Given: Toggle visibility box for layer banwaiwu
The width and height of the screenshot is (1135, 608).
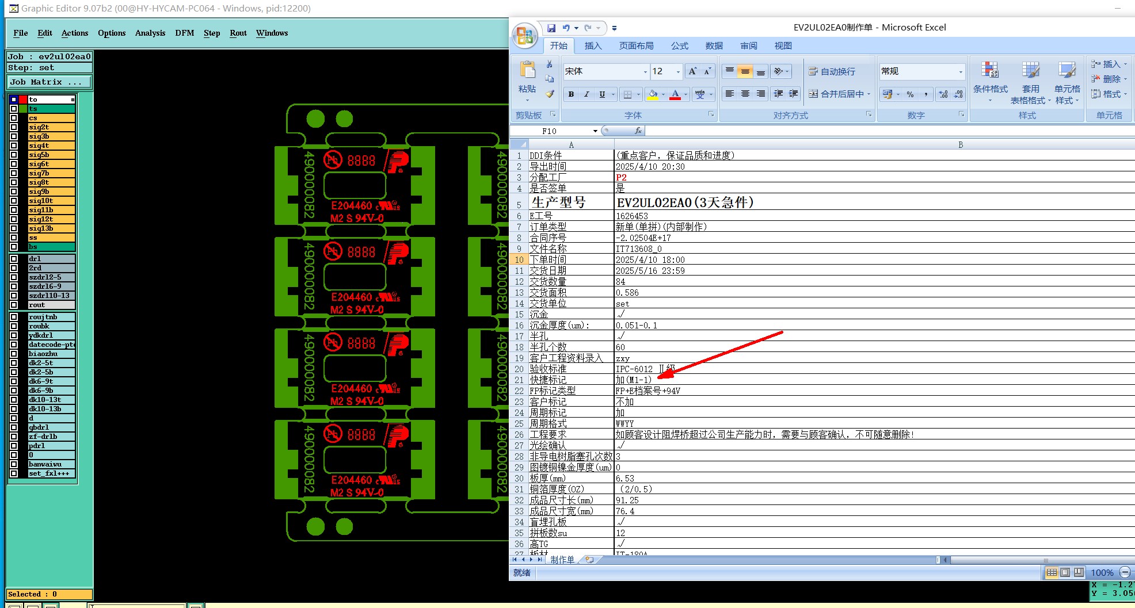Looking at the screenshot, I should pos(14,464).
